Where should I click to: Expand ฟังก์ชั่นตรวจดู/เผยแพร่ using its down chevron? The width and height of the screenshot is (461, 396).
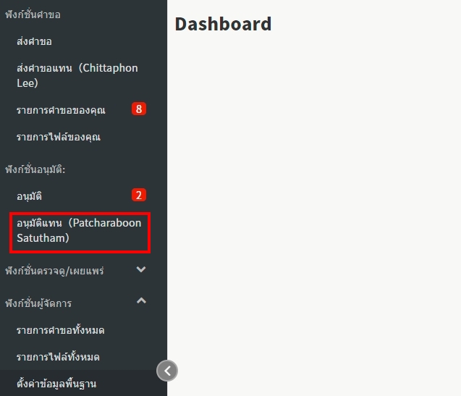141,270
